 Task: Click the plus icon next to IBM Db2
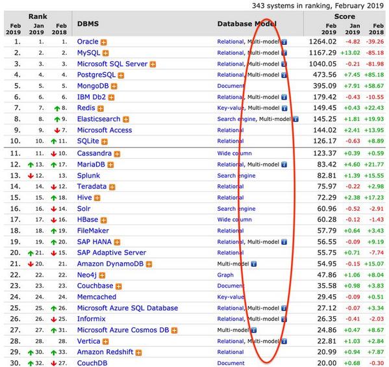(x=112, y=98)
